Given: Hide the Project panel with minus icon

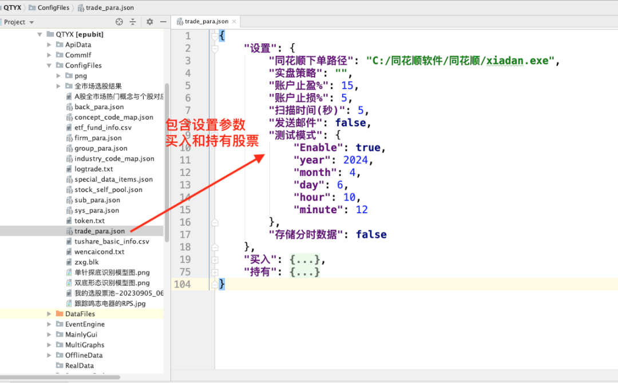Looking at the screenshot, I should point(163,22).
